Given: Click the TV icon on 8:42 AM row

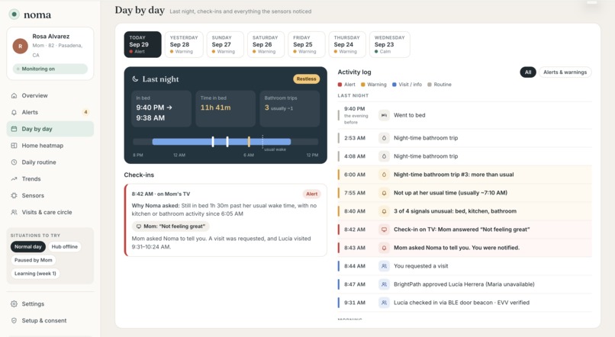Looking at the screenshot, I should (x=384, y=229).
